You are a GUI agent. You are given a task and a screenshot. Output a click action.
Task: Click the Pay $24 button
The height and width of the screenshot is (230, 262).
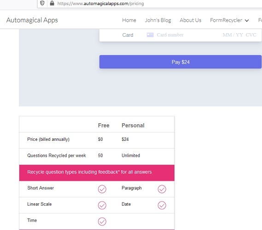pos(180,62)
